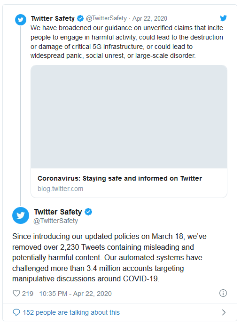Open the parent tweet date Apr 22, 2020
The height and width of the screenshot is (326, 241).
point(150,18)
